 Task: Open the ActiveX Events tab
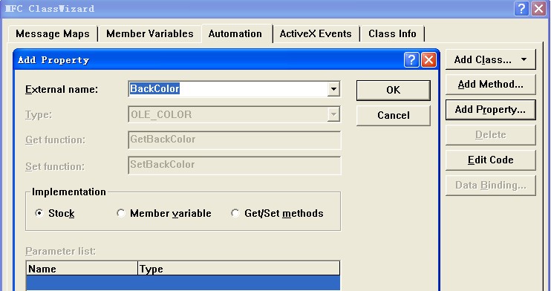click(316, 33)
